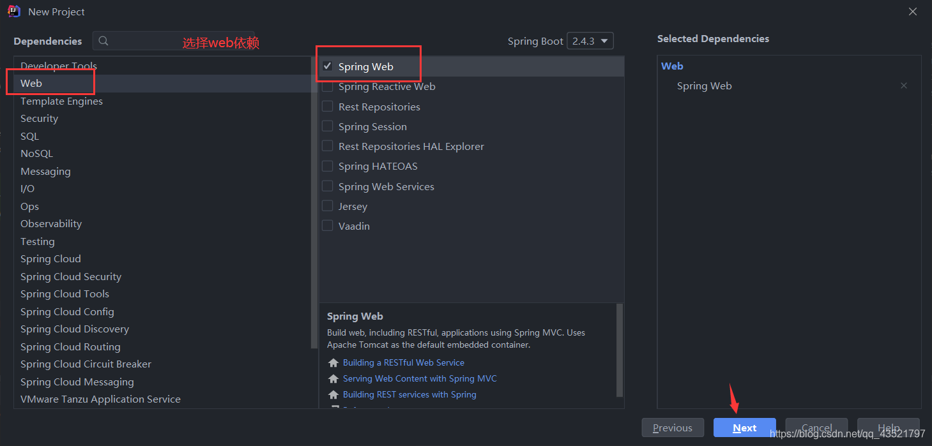
Task: Open Serving Web Content with Spring MVC link
Action: (x=420, y=378)
